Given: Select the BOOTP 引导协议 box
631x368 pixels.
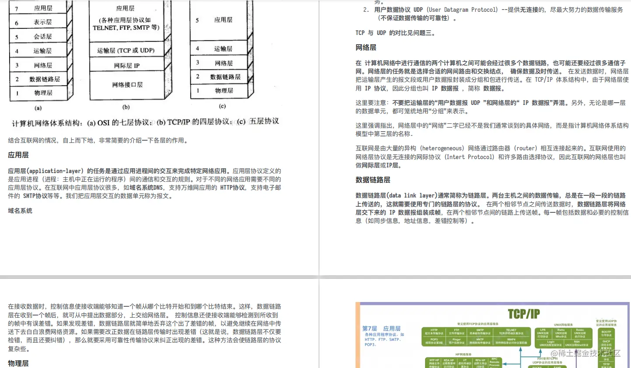Looking at the screenshot, I should (x=606, y=333).
